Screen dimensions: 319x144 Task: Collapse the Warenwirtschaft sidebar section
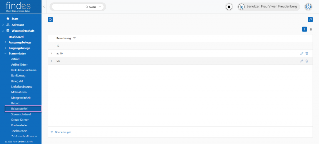[x=3, y=31]
